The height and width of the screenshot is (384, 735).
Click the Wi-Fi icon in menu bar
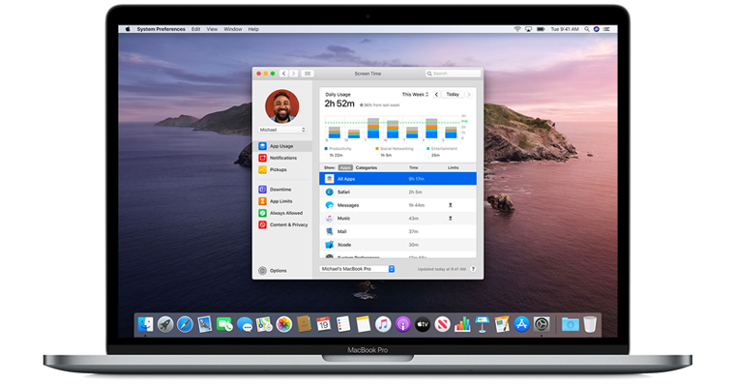[517, 29]
